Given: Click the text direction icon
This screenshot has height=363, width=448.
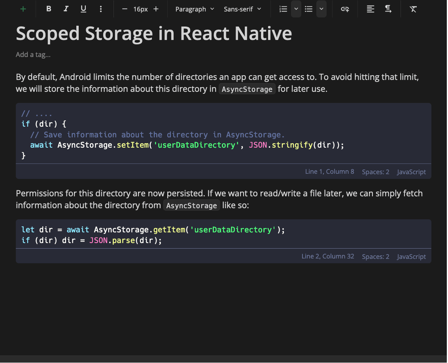Looking at the screenshot, I should pyautogui.click(x=388, y=9).
